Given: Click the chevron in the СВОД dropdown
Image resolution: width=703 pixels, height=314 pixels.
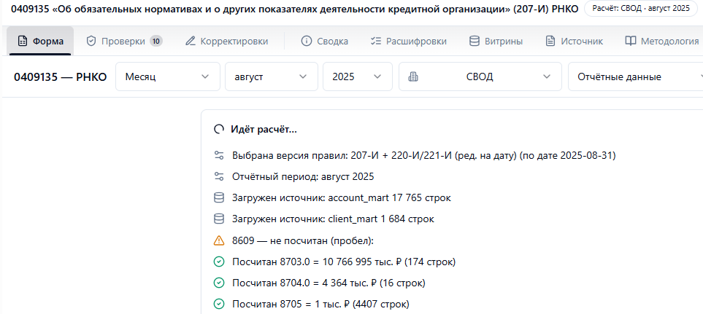Looking at the screenshot, I should click(546, 76).
